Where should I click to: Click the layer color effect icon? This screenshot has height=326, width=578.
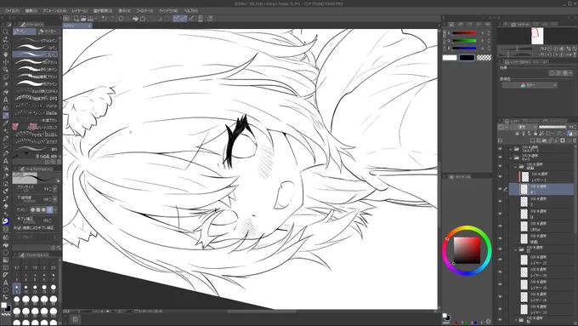click(x=565, y=73)
